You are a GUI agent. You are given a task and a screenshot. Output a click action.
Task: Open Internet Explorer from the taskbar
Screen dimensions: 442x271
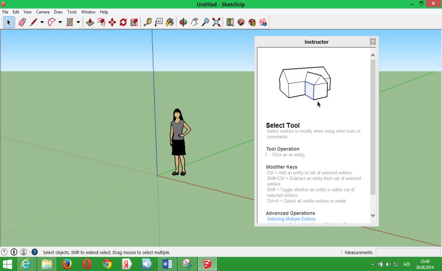pyautogui.click(x=26, y=264)
